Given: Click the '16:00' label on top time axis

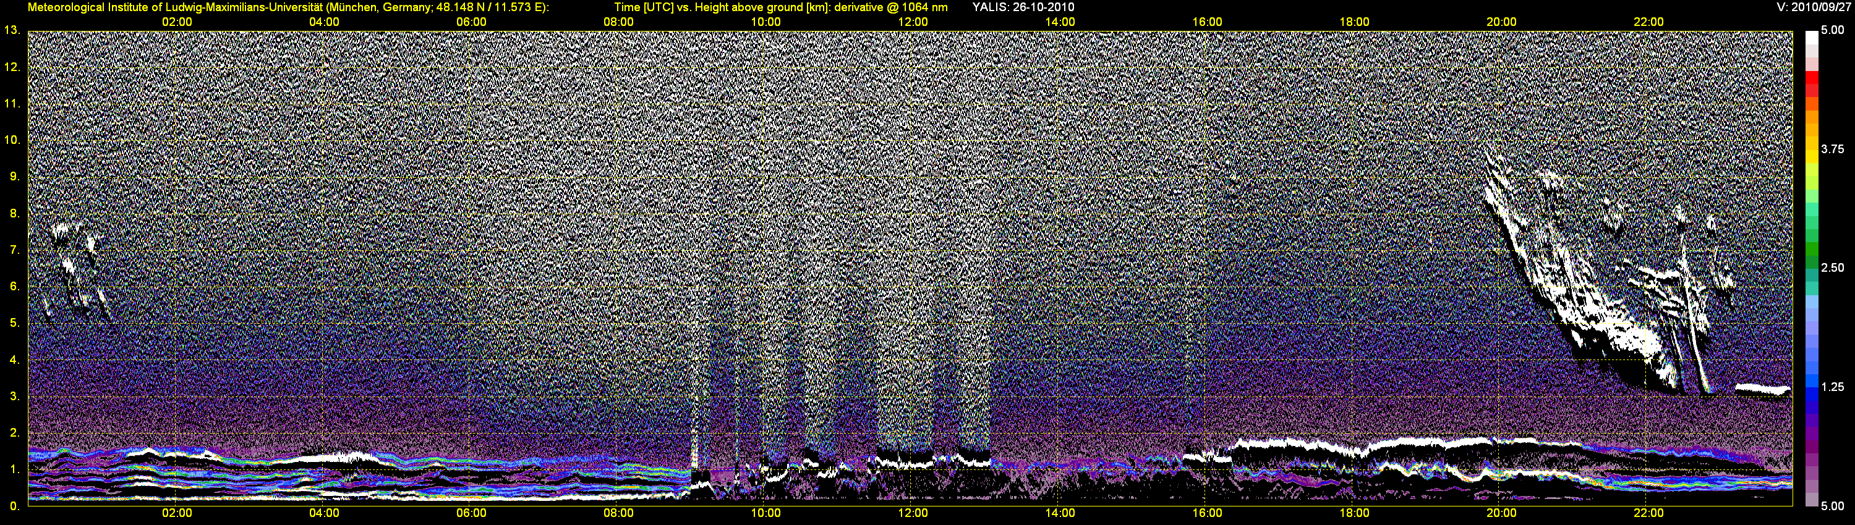Looking at the screenshot, I should click(1207, 22).
